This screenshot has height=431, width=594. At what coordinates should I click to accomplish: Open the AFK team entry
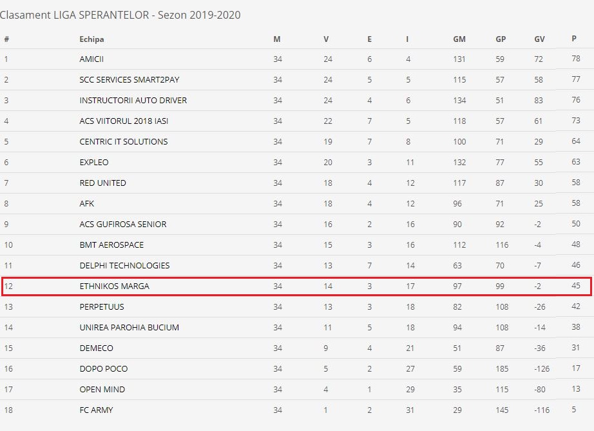(87, 203)
